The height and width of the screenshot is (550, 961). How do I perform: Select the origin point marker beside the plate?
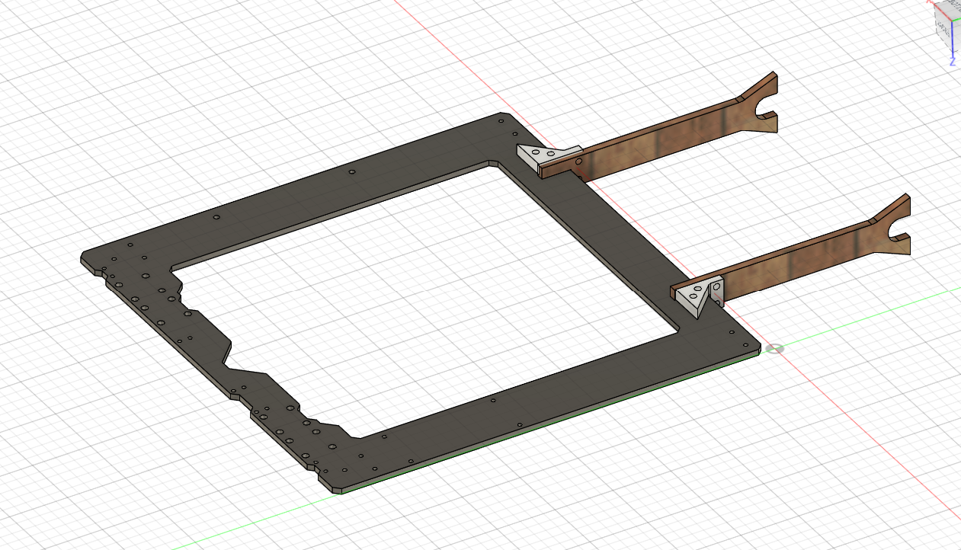coord(774,349)
